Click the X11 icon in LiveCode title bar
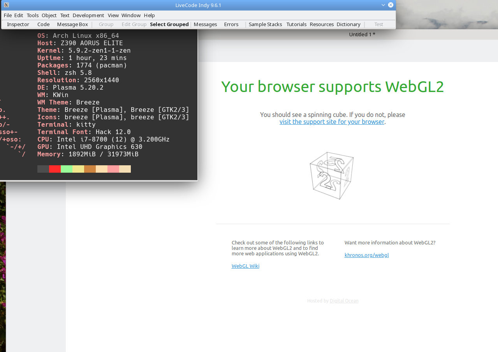Screen dimensions: 498x352 6,5
